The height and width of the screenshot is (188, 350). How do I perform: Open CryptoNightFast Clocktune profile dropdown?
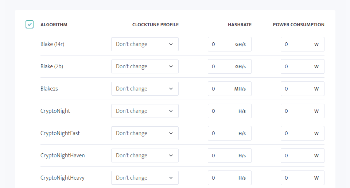(x=145, y=133)
